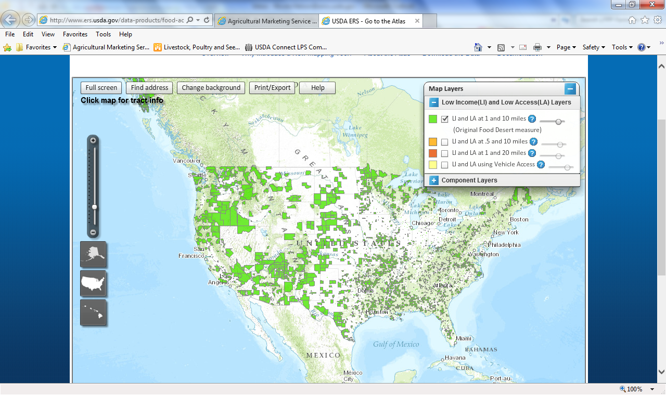Zoom to Hawaii map view icon
666x395 pixels.
click(x=93, y=312)
